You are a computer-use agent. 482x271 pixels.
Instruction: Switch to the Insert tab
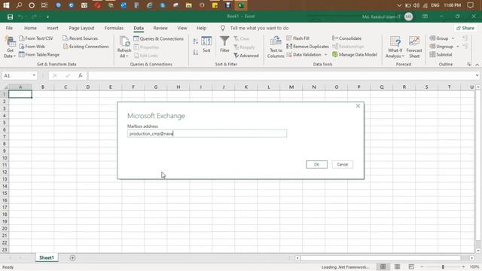(53, 28)
